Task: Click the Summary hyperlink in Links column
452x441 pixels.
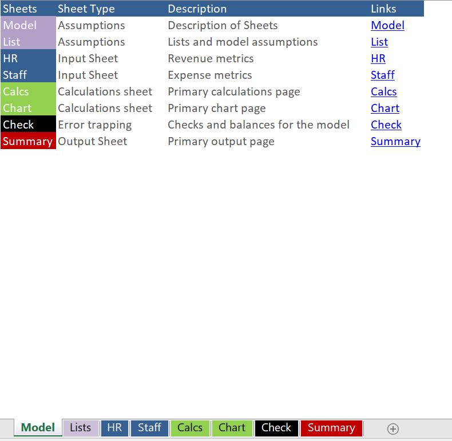Action: [x=395, y=141]
